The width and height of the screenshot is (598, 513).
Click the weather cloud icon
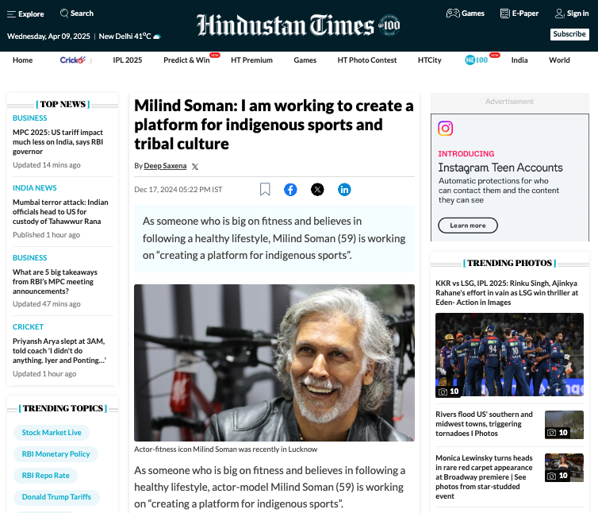pos(157,37)
